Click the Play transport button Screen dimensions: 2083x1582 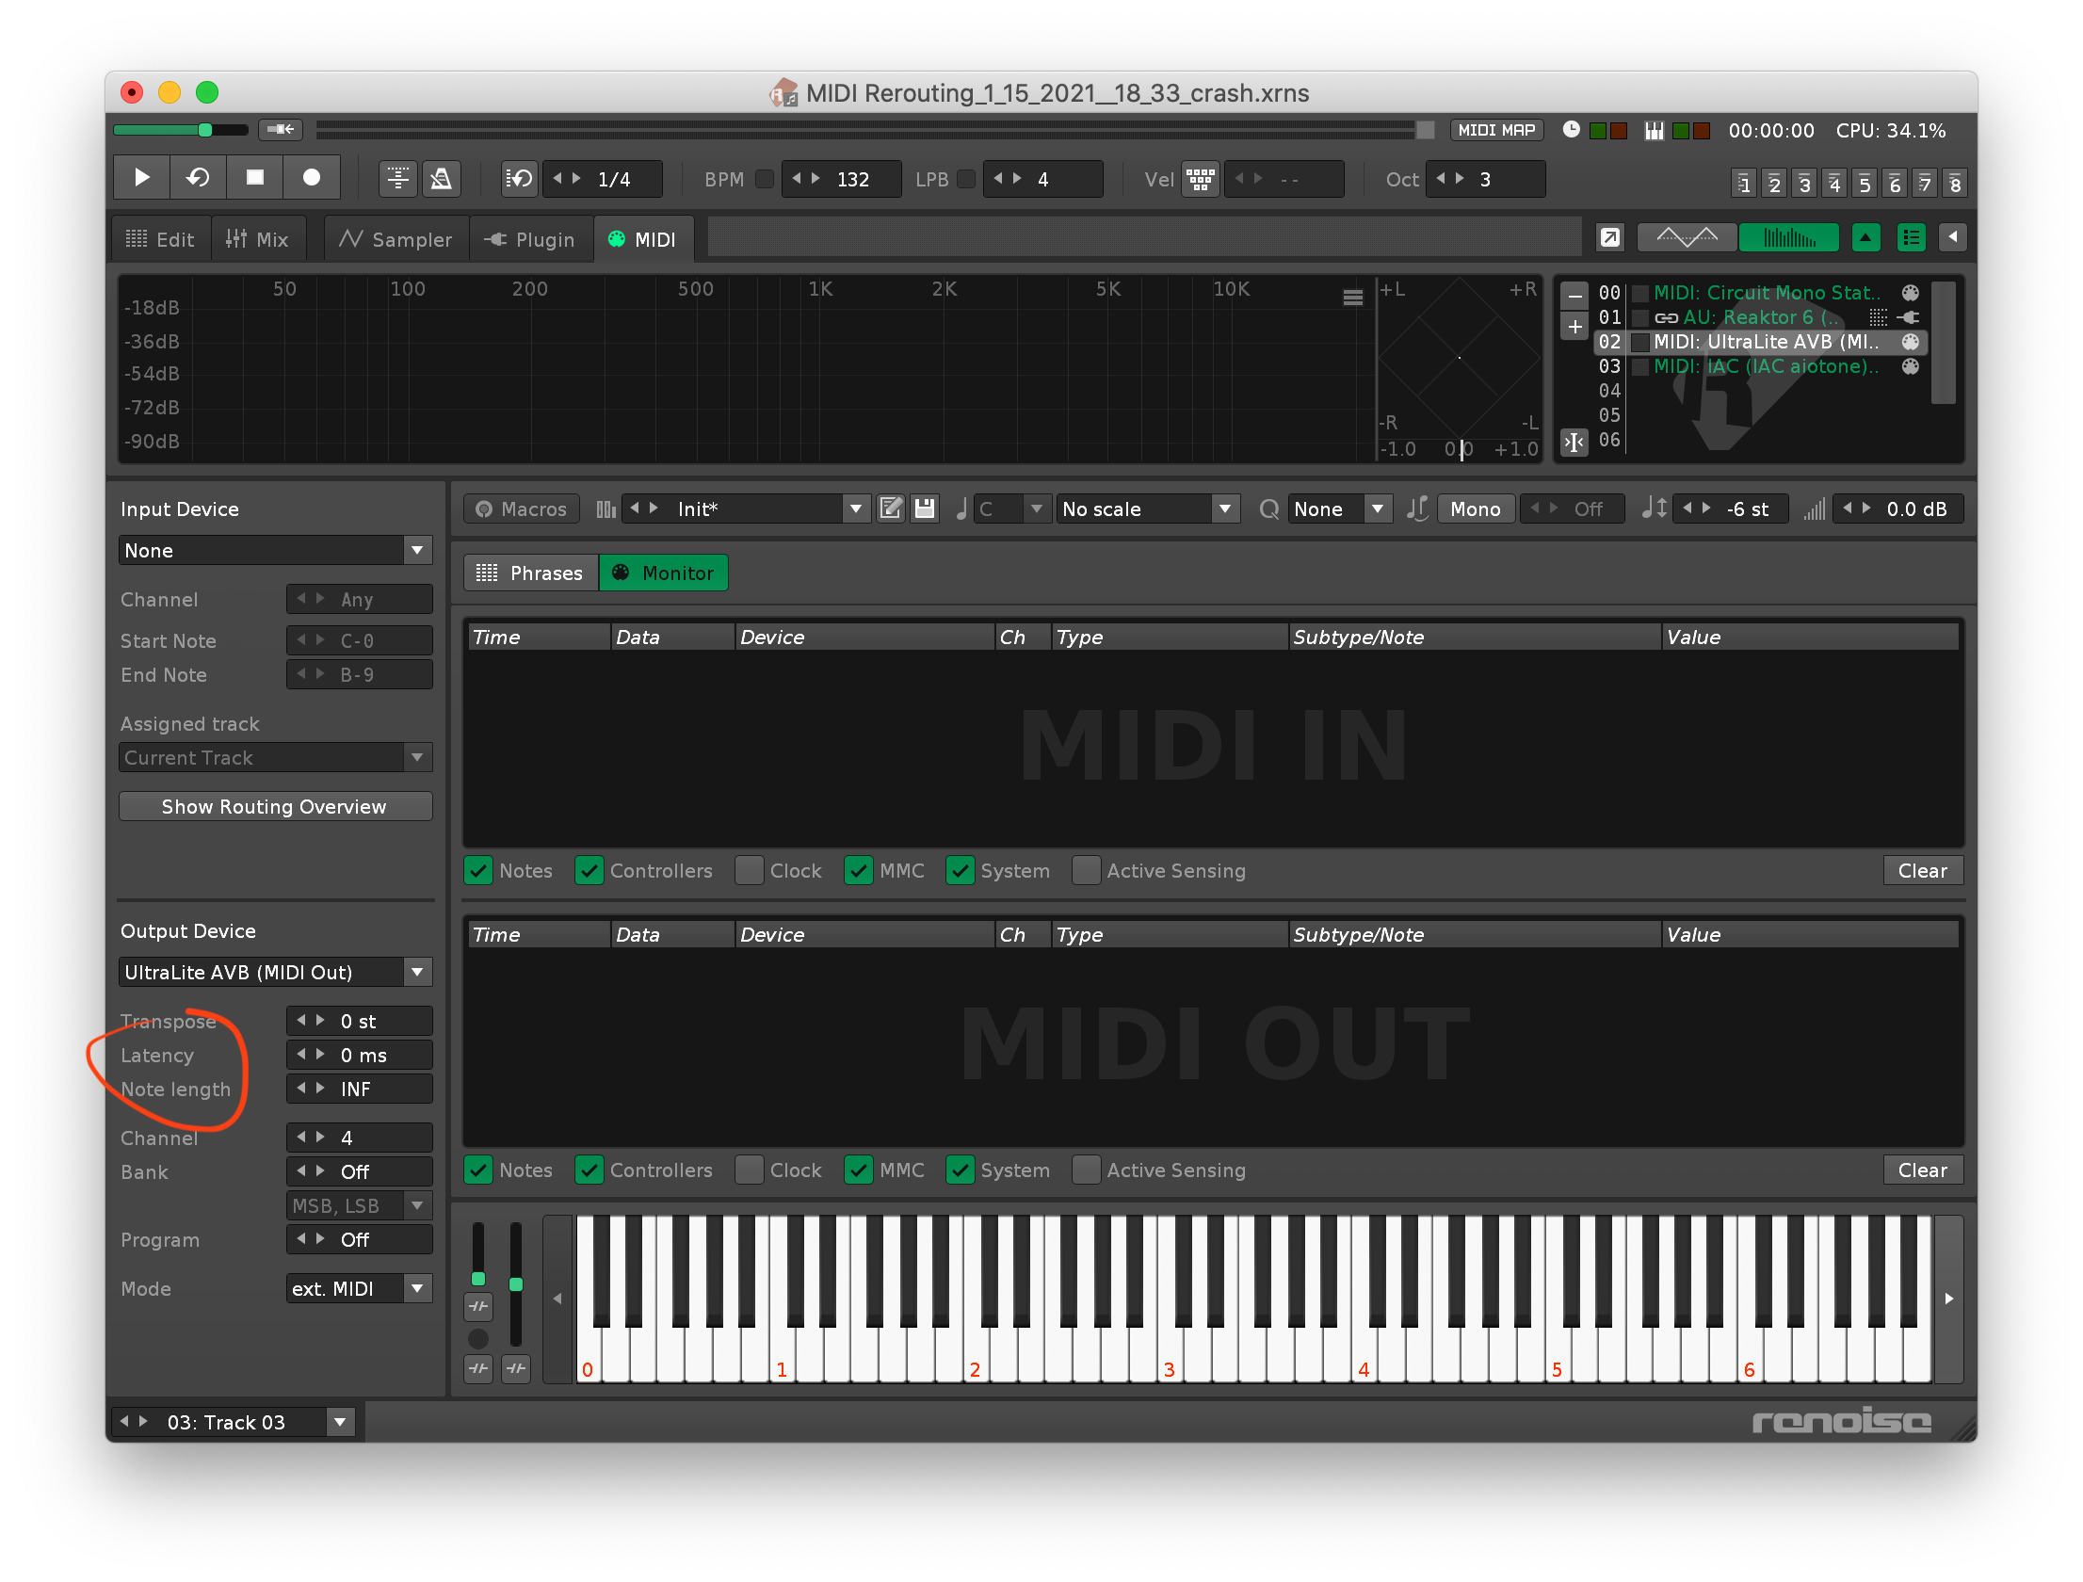[x=141, y=178]
